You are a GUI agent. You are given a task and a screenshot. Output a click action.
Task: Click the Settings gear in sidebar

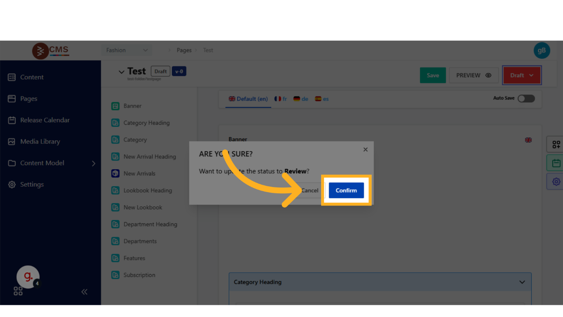(x=12, y=185)
